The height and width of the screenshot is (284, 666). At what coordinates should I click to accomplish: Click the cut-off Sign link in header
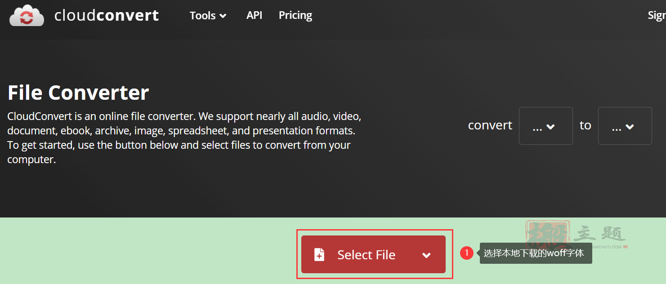coord(657,15)
